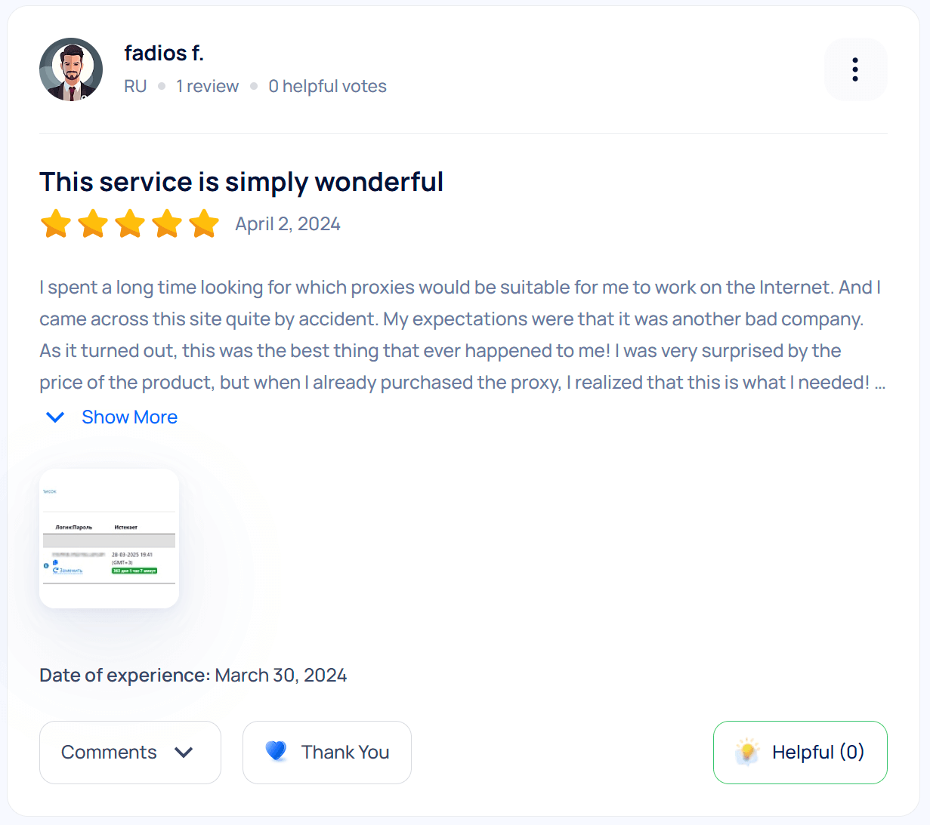Click the RU country label
930x825 pixels.
click(135, 87)
